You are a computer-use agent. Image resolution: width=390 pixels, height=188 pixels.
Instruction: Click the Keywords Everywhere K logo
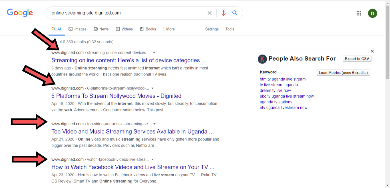pos(262,59)
